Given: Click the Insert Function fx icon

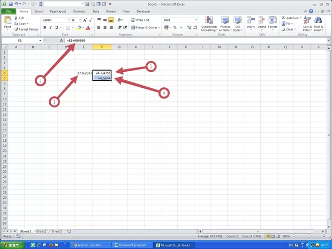Looking at the screenshot, I should [x=62, y=41].
